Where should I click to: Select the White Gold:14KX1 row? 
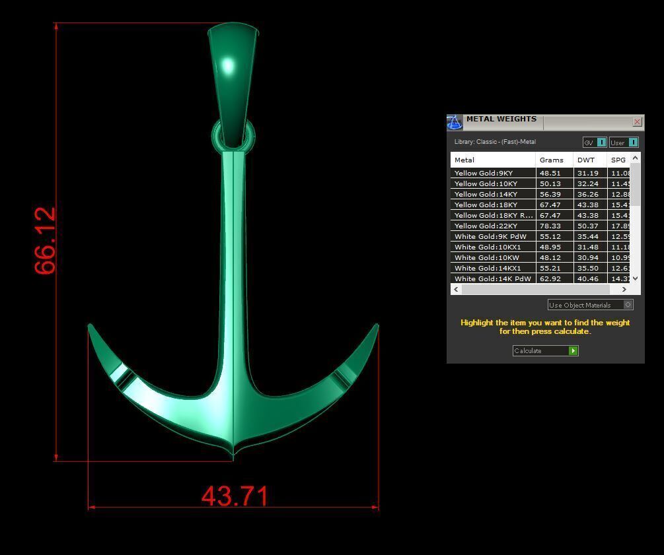[540, 268]
